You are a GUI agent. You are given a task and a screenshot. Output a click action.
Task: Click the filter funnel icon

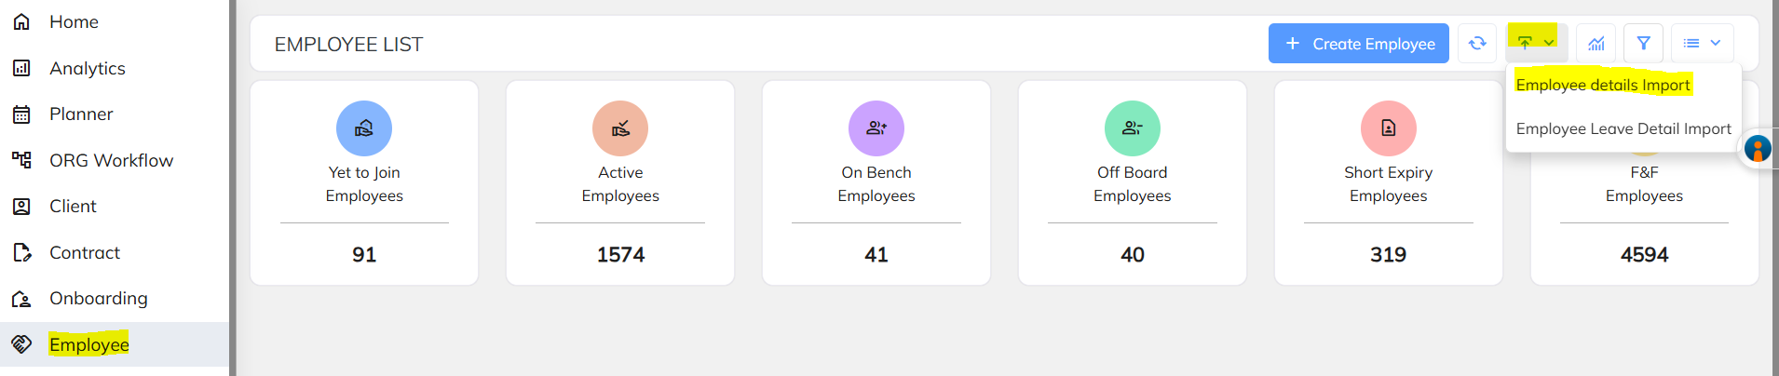tap(1643, 44)
